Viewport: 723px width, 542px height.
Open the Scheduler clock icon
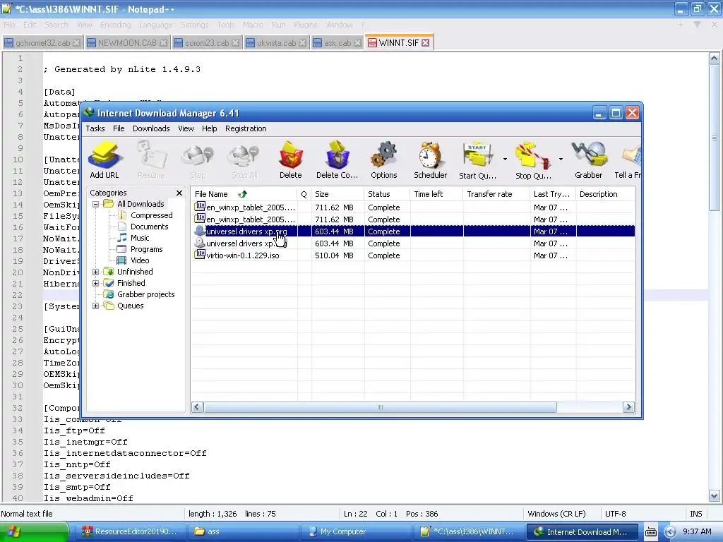click(x=430, y=159)
